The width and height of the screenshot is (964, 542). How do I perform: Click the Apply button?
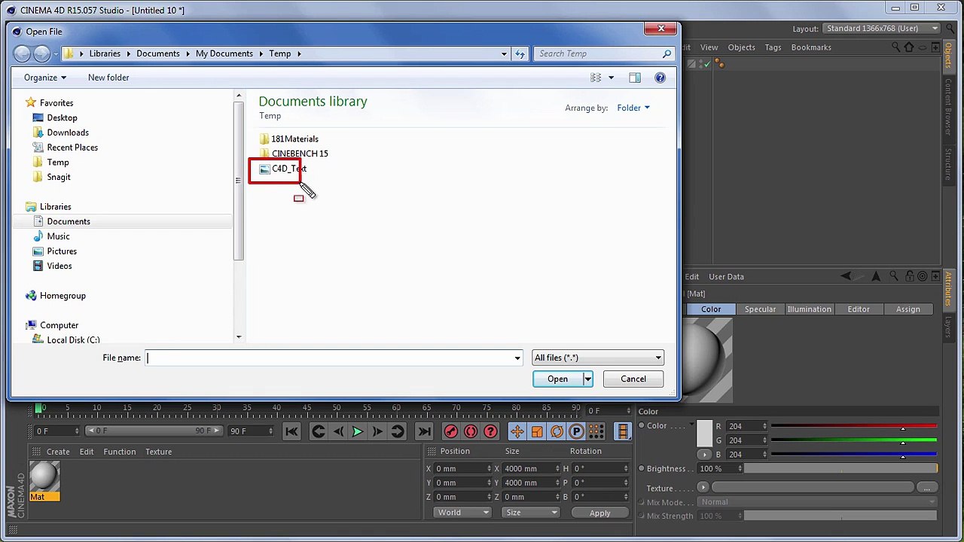click(600, 513)
